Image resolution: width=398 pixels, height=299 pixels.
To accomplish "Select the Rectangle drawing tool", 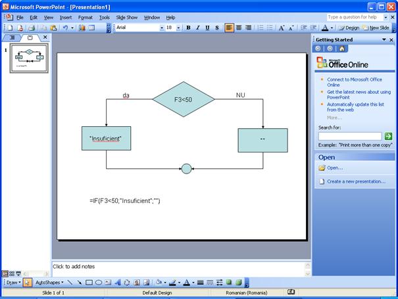I will tap(89, 283).
